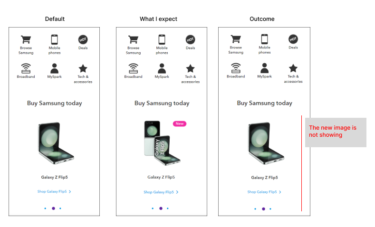Open Mobile phones icon in Default panel
The height and width of the screenshot is (227, 375).
54,40
